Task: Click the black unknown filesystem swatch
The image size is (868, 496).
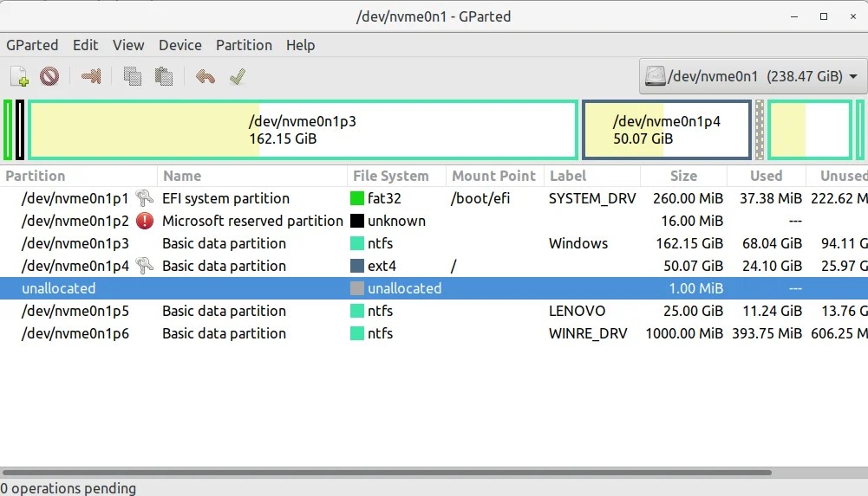Action: coord(357,221)
